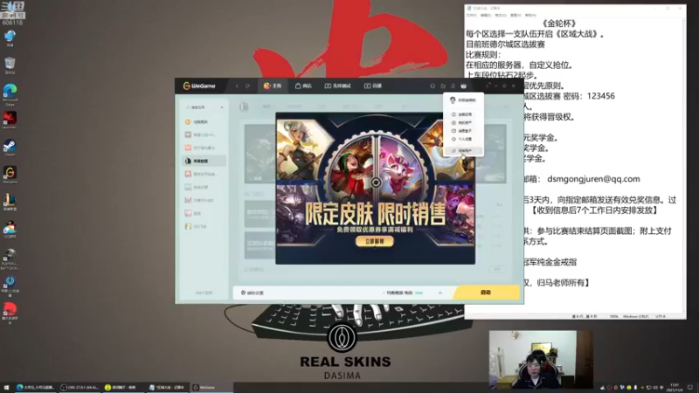Open Notepad's 编辑 menu

[486, 15]
